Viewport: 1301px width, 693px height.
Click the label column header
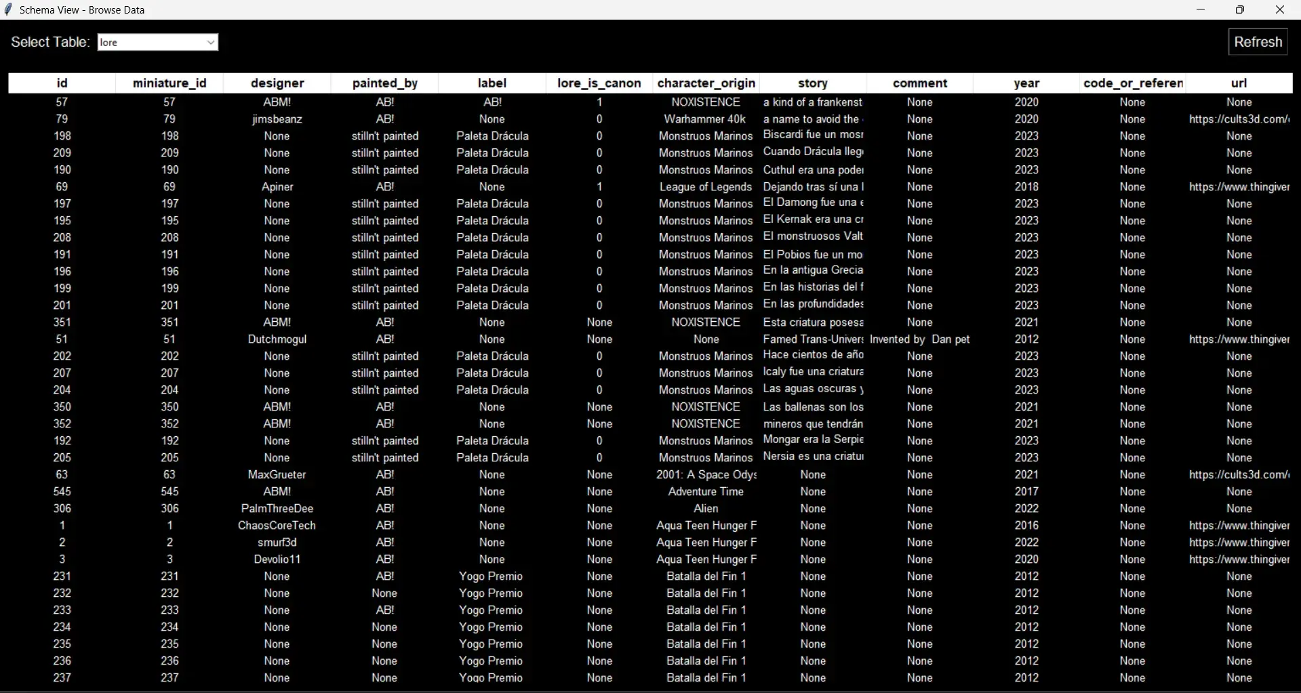point(492,83)
